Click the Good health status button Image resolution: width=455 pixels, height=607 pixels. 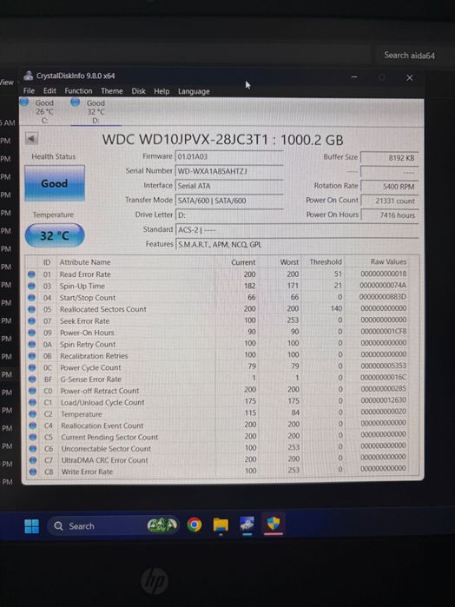(x=55, y=183)
